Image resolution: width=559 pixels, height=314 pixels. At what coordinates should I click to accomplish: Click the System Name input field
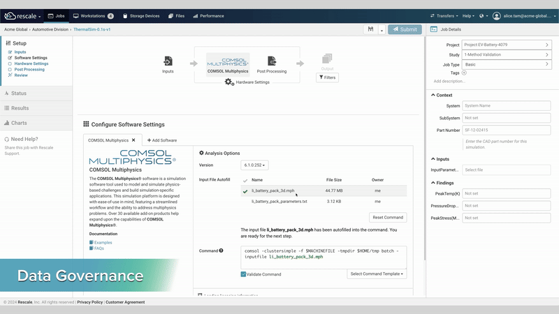(x=507, y=106)
